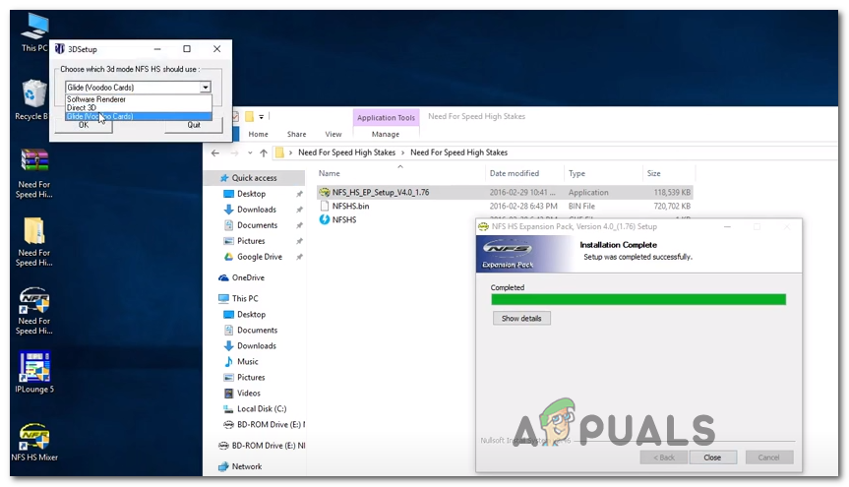This screenshot has height=487, width=849.
Task: Go up one folder level
Action: (x=264, y=152)
